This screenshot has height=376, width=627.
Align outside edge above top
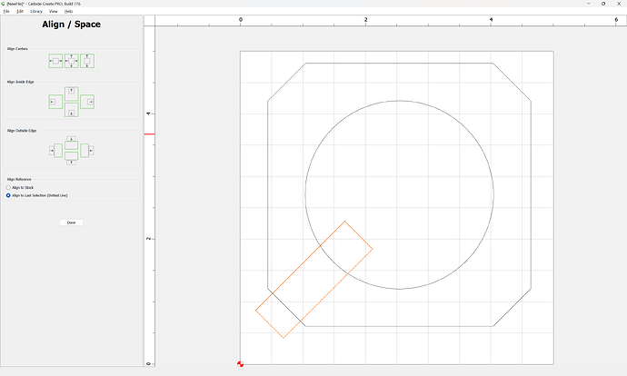click(71, 143)
